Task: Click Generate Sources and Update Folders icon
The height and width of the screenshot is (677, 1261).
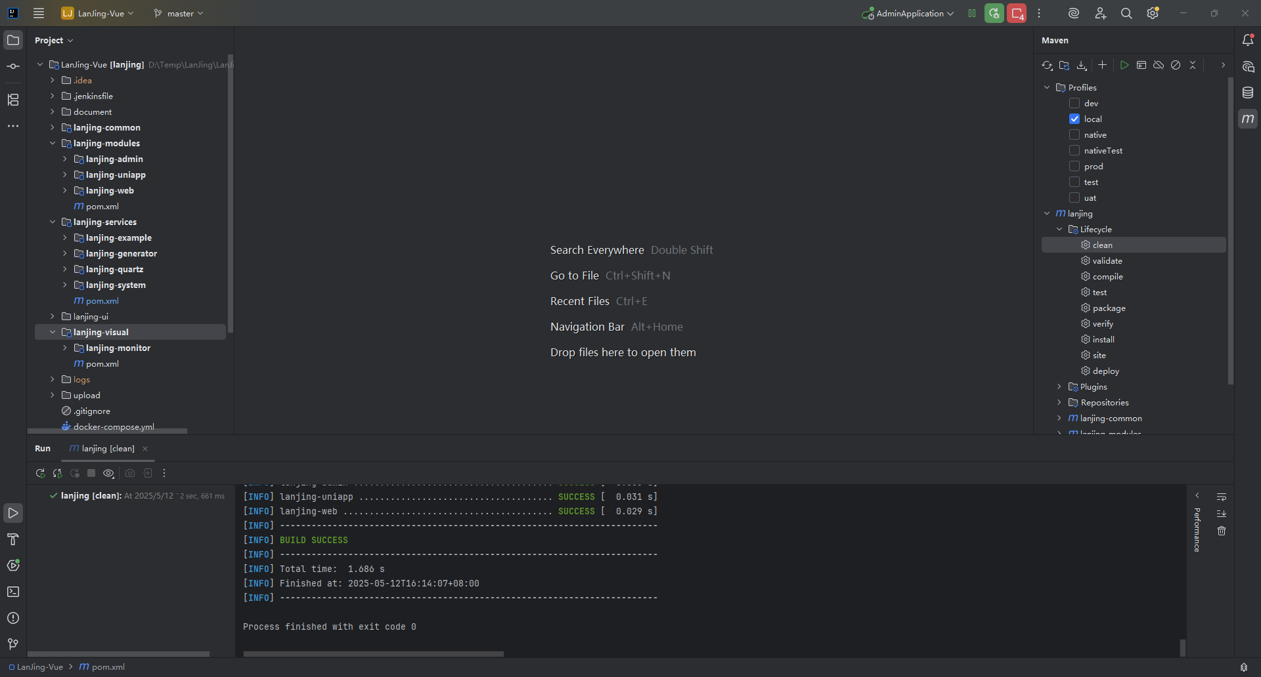Action: pos(1065,65)
